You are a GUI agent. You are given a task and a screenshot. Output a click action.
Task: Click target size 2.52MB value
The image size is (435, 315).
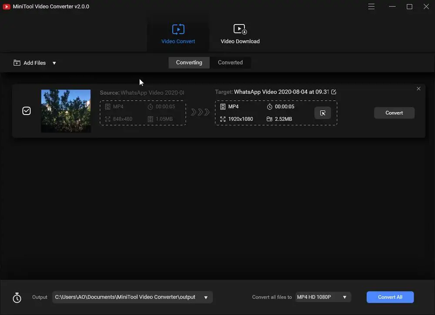[283, 119]
